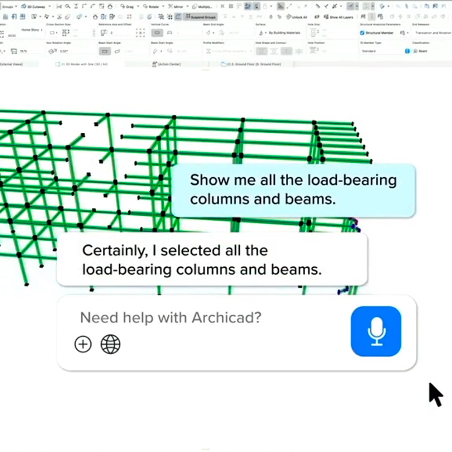Image resolution: width=452 pixels, height=452 pixels.
Task: Open the 3D Cutaway dropdown
Action: pyautogui.click(x=33, y=6)
